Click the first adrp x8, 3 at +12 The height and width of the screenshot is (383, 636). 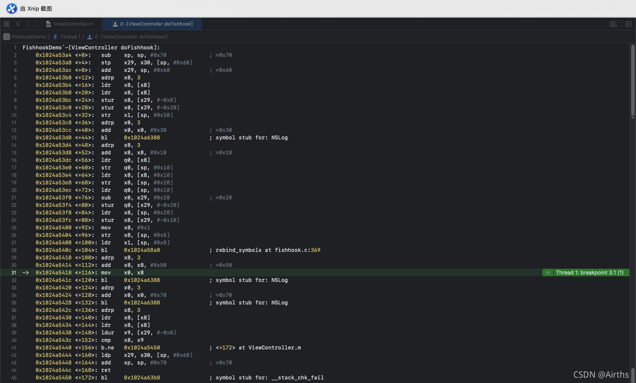[x=121, y=78]
